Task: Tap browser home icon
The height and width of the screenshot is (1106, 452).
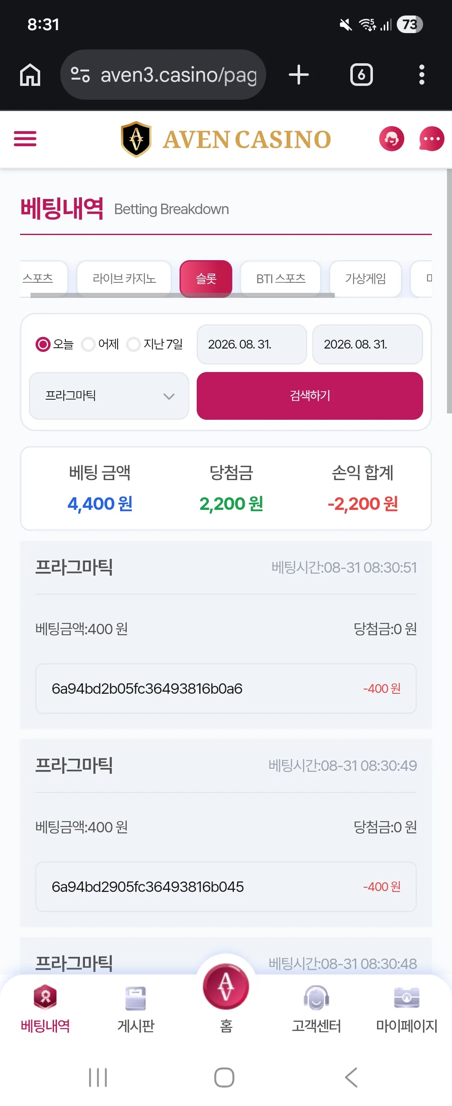Action: click(x=30, y=75)
